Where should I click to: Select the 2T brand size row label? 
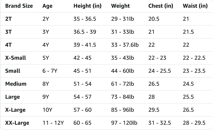tap(8, 19)
